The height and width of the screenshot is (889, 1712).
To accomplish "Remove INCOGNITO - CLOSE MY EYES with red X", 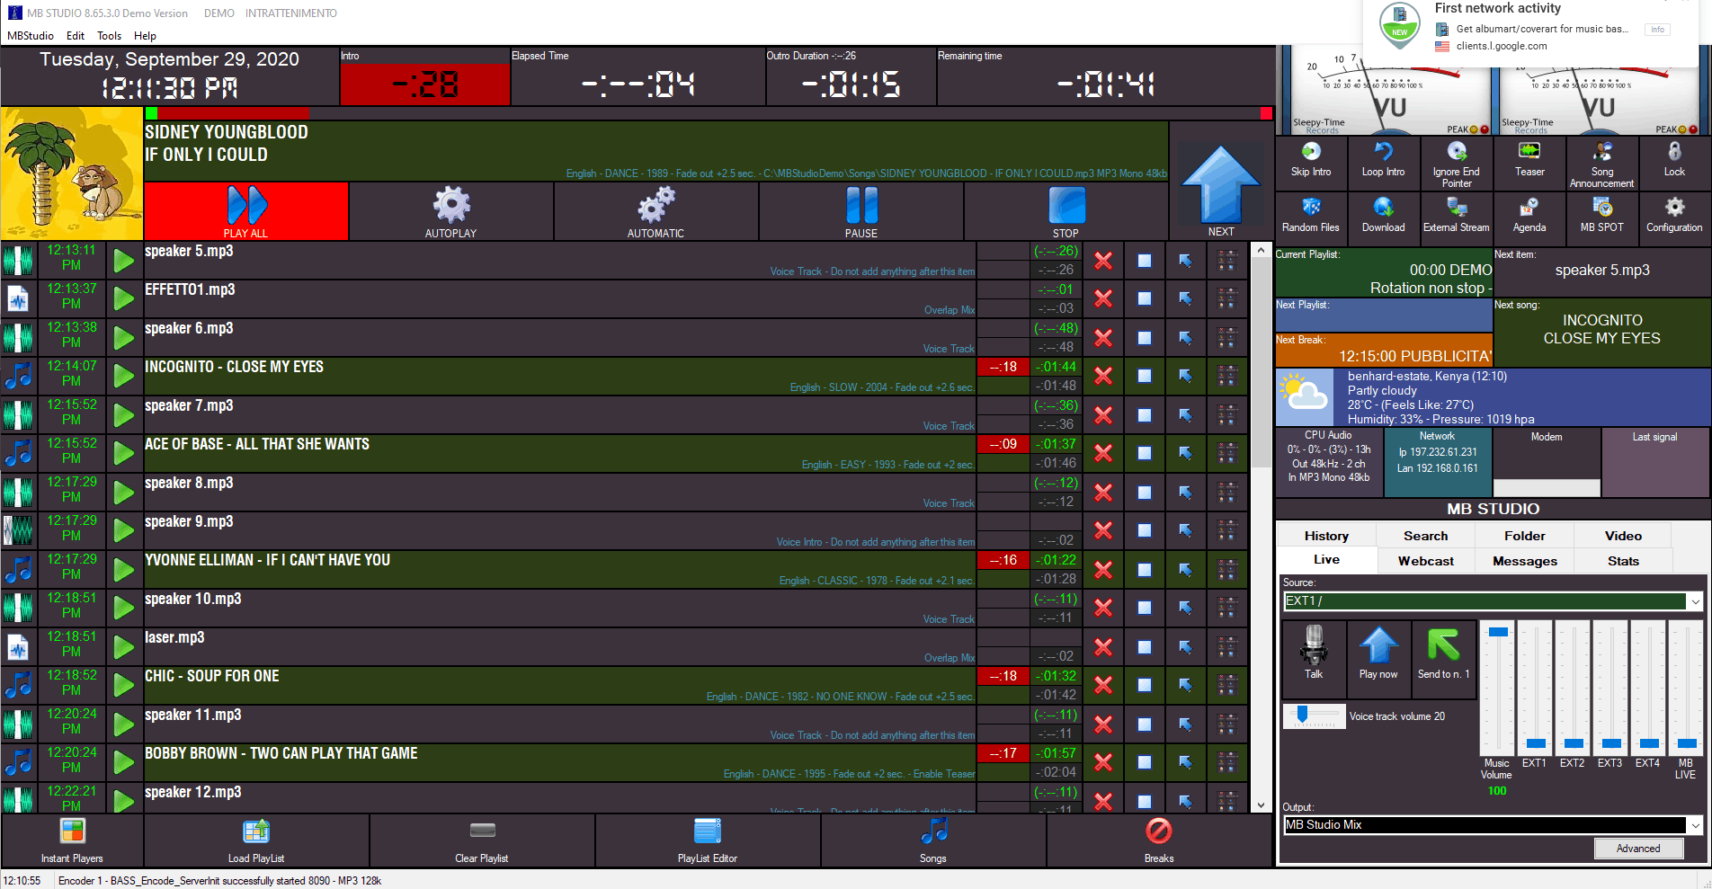I will pos(1103,376).
